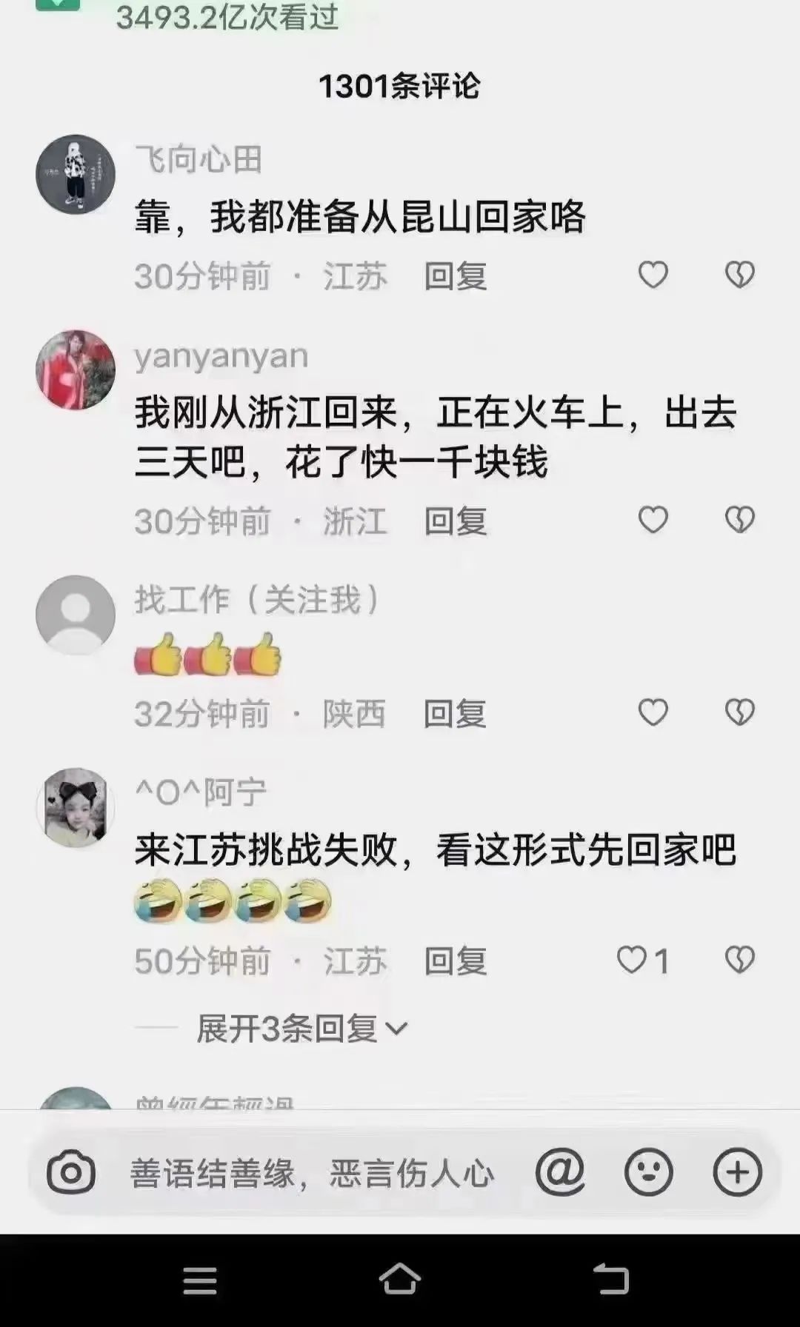Tap the Android back navigation icon
This screenshot has width=800, height=1327.
click(x=611, y=1278)
